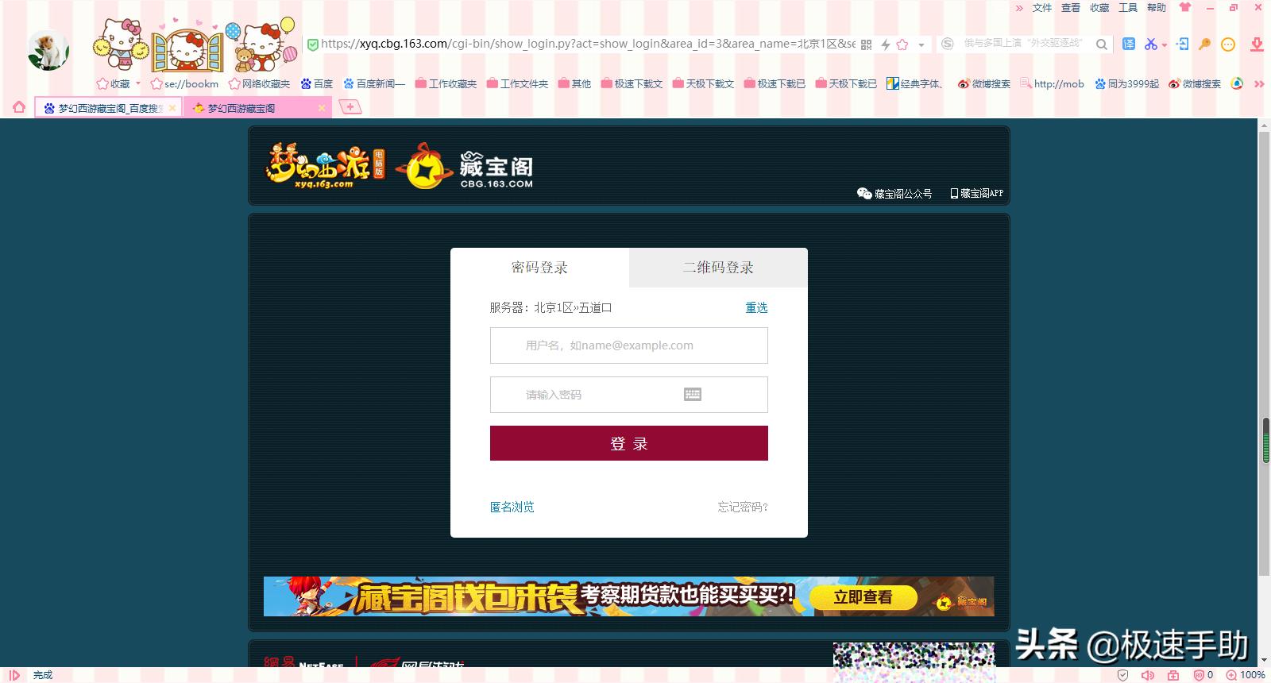Open the password key icon

click(x=1205, y=44)
